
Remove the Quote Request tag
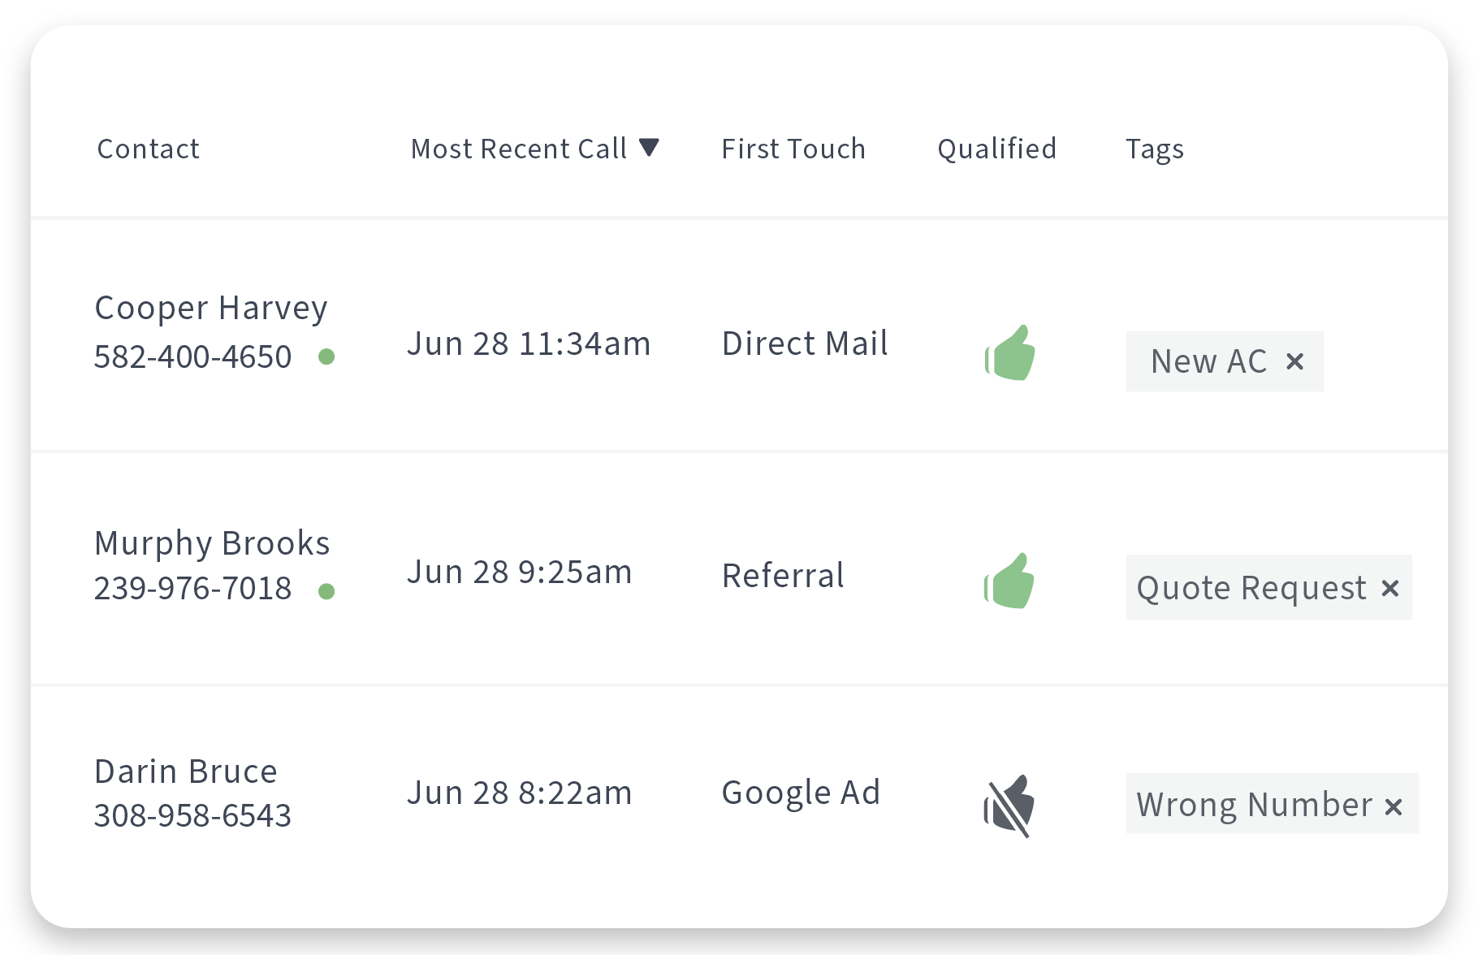(1390, 588)
